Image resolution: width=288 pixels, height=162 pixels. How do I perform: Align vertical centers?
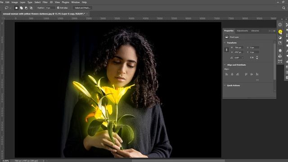point(252,74)
